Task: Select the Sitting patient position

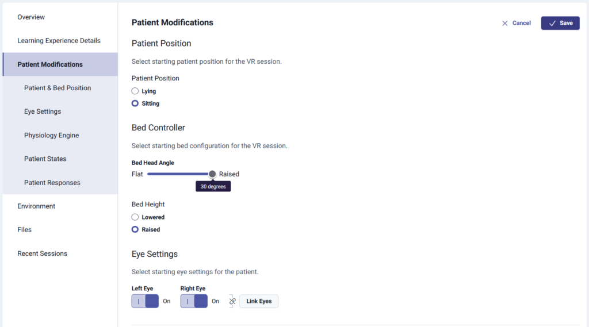Action: point(135,103)
